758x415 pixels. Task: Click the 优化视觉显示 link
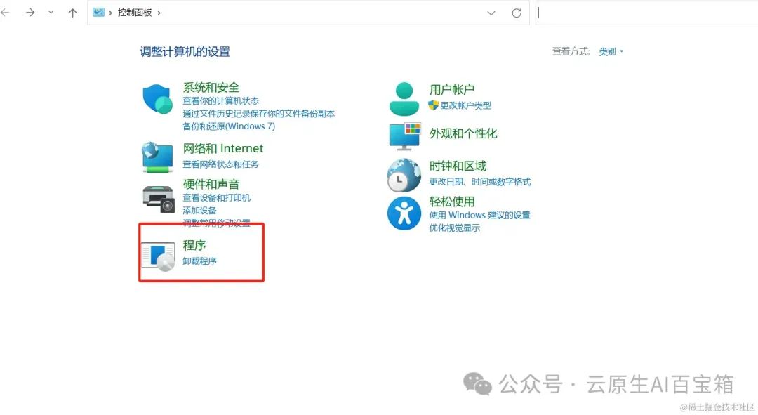tap(454, 228)
